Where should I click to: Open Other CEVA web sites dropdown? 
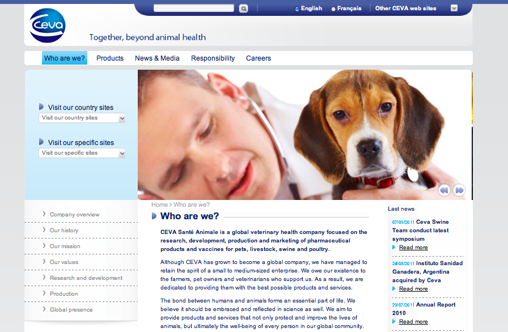tap(454, 8)
